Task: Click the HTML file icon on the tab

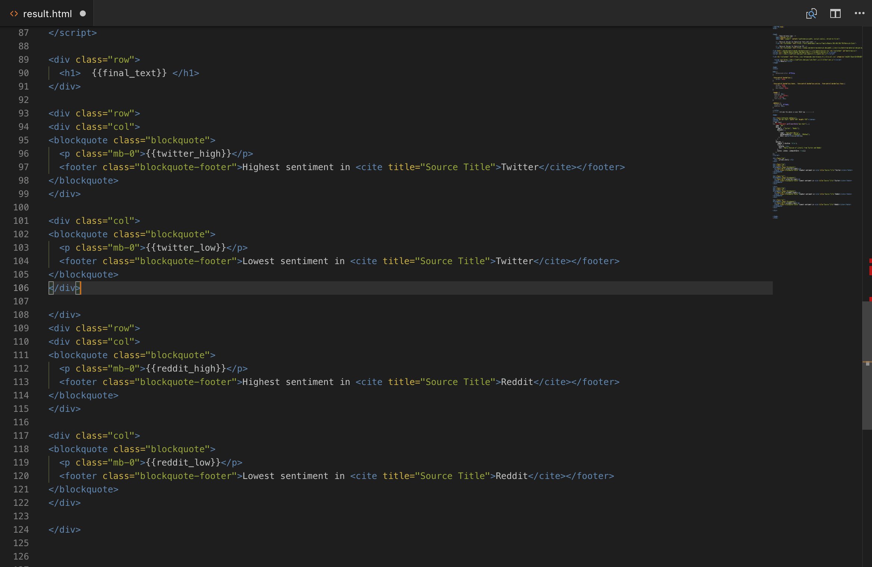Action: tap(14, 14)
